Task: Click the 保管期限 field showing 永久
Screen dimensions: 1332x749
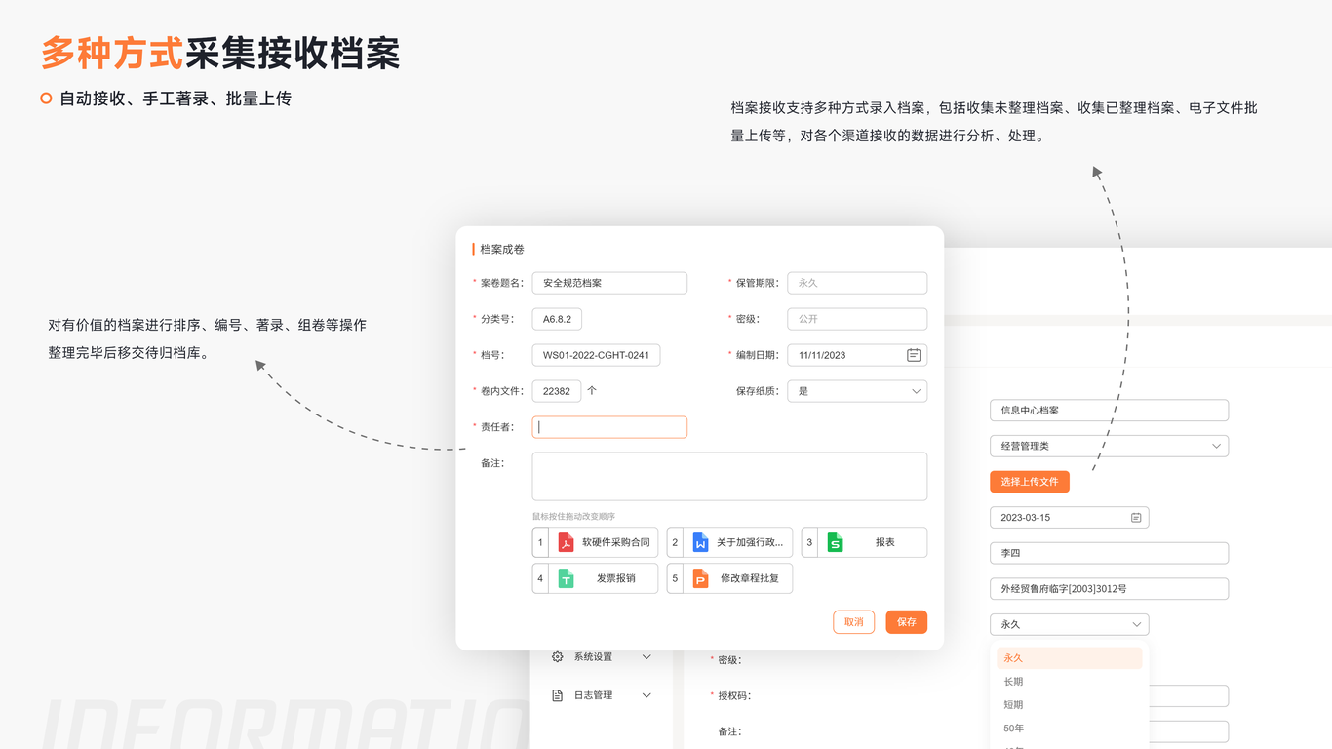Action: pyautogui.click(x=857, y=283)
